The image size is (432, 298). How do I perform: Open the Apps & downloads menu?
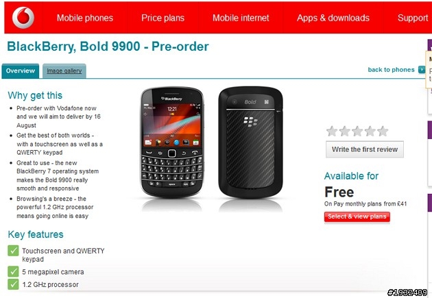click(333, 18)
